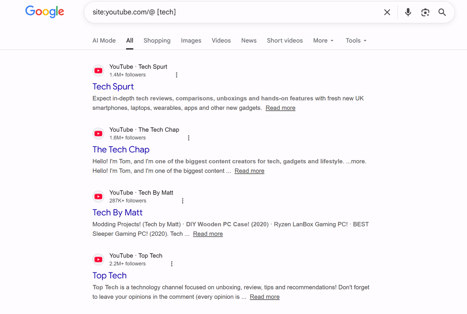Click the "2.2M+ followers" text
This screenshot has height=314, width=467.
(128, 264)
